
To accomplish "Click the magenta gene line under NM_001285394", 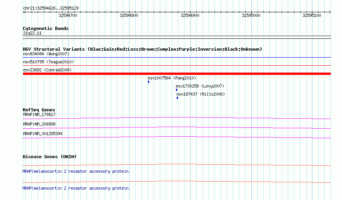I will pos(177,137).
